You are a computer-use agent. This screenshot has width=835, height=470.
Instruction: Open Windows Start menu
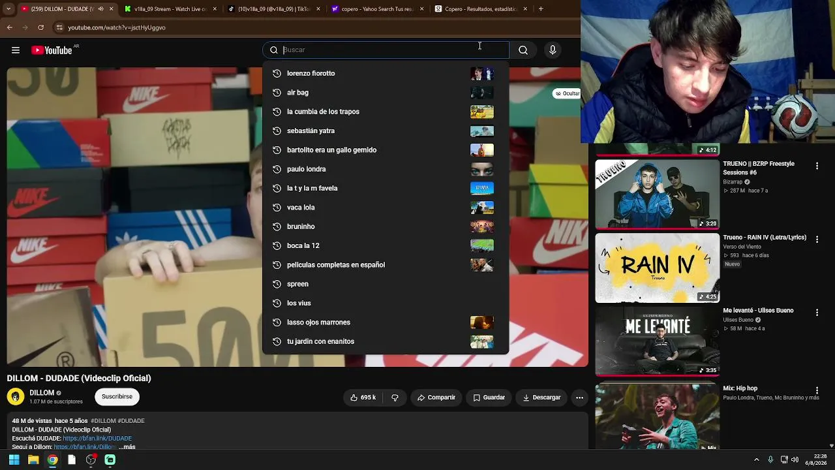[x=14, y=460]
